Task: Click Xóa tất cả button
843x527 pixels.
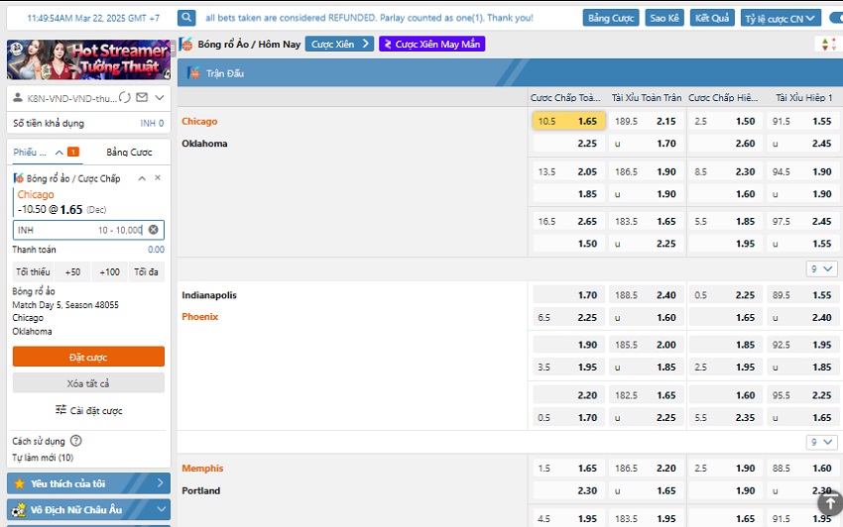Action: tap(88, 383)
